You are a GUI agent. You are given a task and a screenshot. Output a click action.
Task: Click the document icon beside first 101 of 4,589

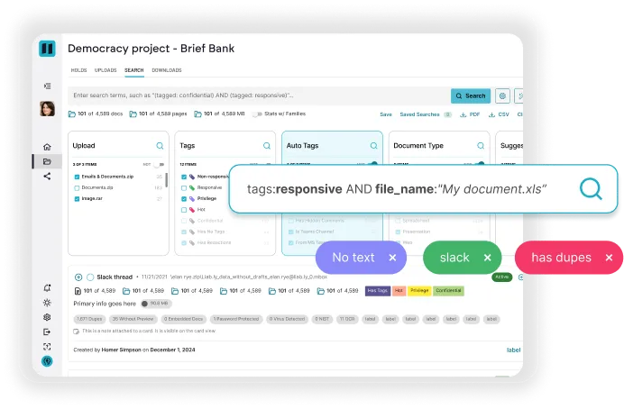coord(78,291)
